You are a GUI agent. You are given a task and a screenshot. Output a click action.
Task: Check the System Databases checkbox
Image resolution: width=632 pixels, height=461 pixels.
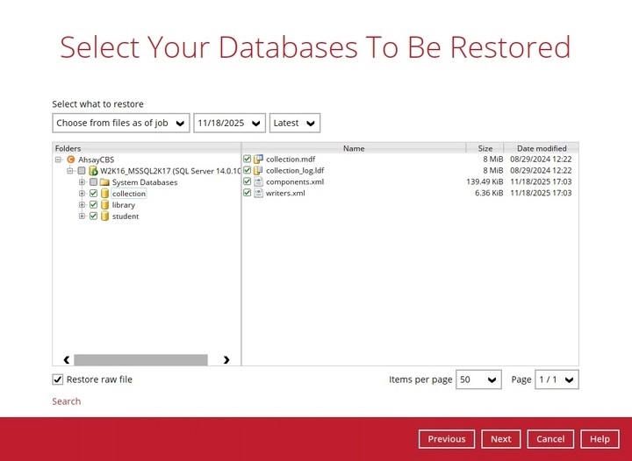(94, 182)
